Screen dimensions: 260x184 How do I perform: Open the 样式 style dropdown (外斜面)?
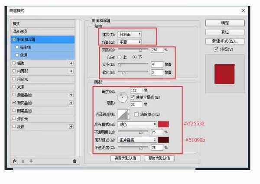click(x=130, y=35)
